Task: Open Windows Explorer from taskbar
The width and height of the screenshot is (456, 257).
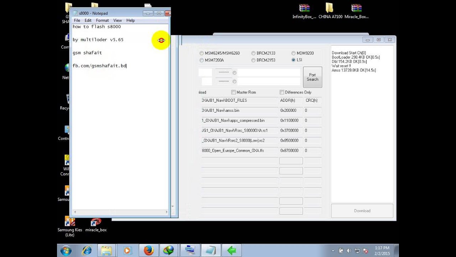Action: 107,251
